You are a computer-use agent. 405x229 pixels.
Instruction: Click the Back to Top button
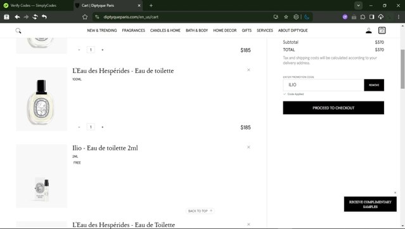coord(200,211)
